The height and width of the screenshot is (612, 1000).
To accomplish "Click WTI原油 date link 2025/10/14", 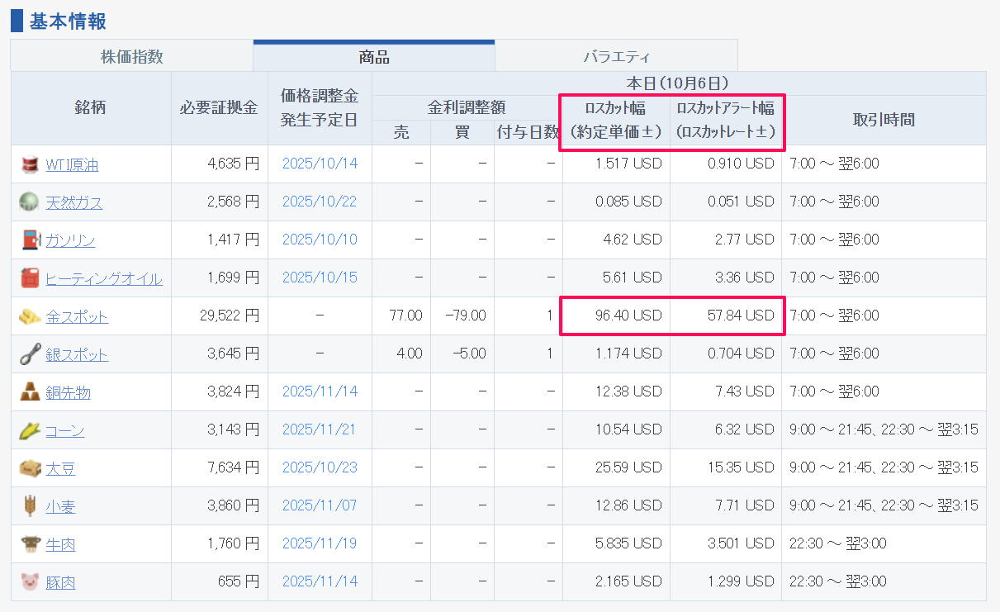I will coord(320,164).
